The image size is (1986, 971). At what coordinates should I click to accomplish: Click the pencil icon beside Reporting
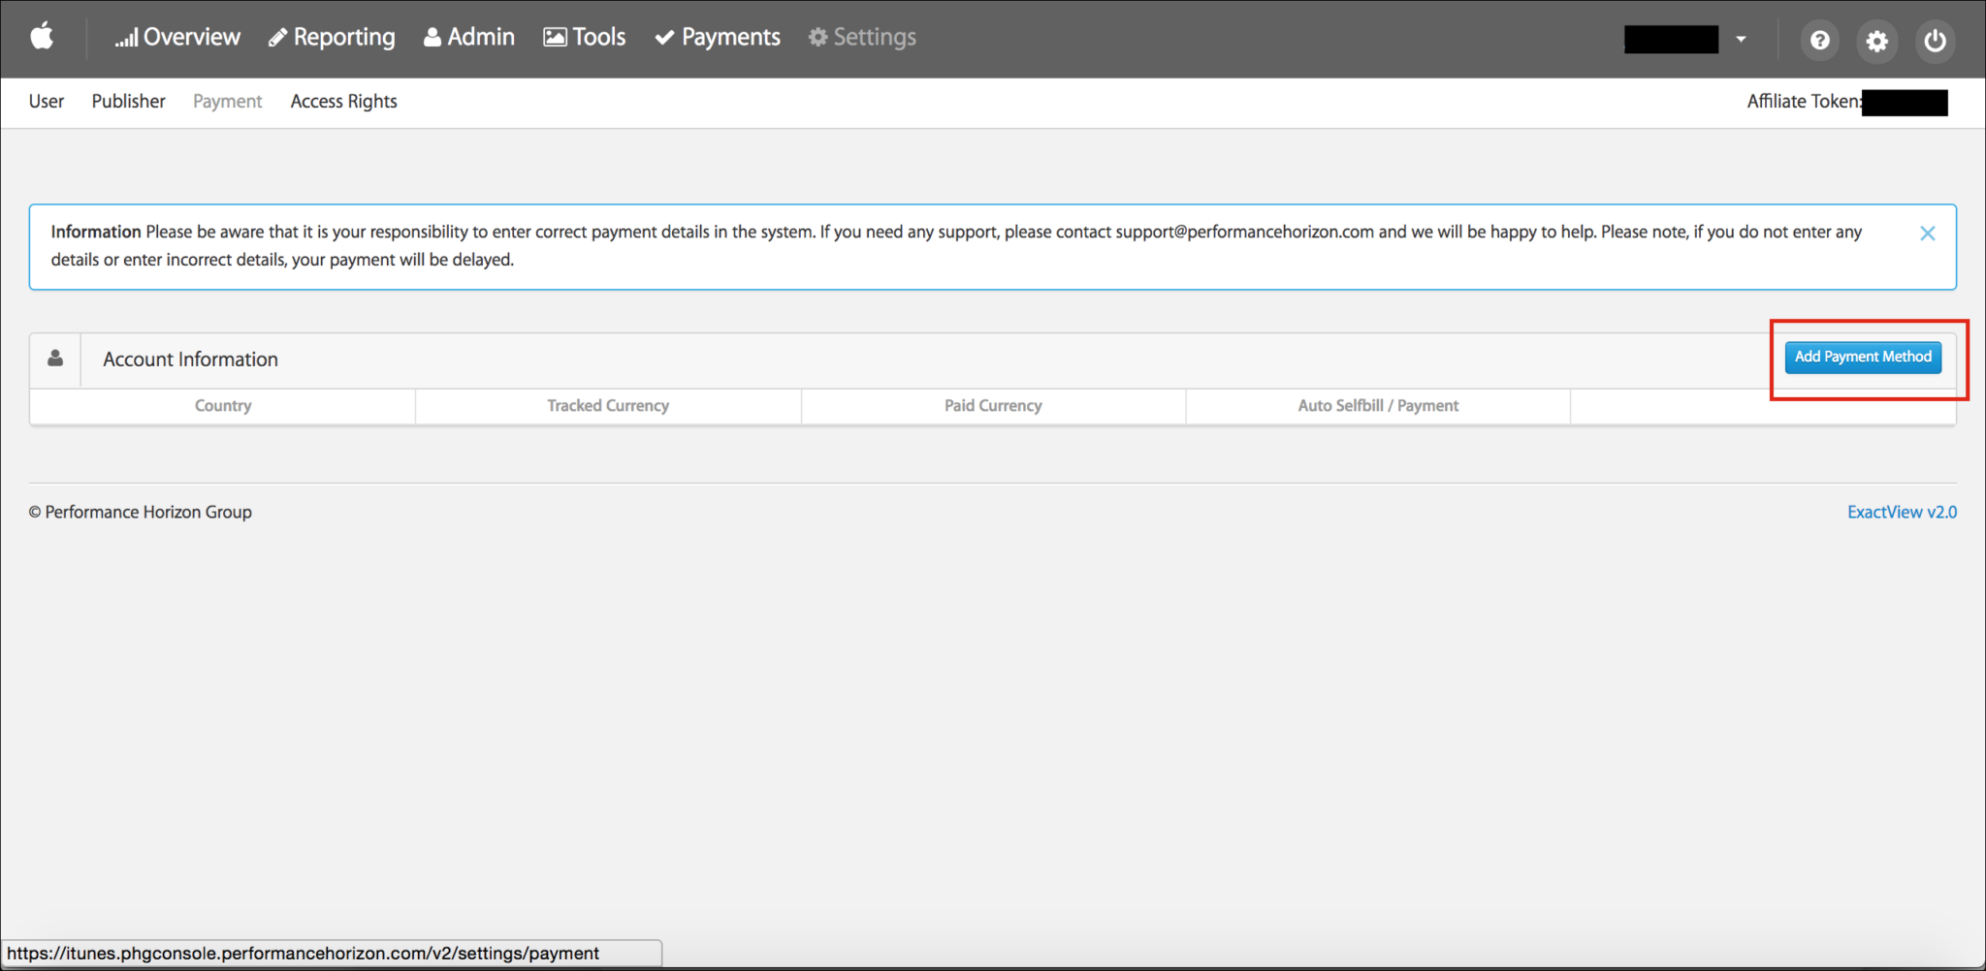tap(278, 38)
